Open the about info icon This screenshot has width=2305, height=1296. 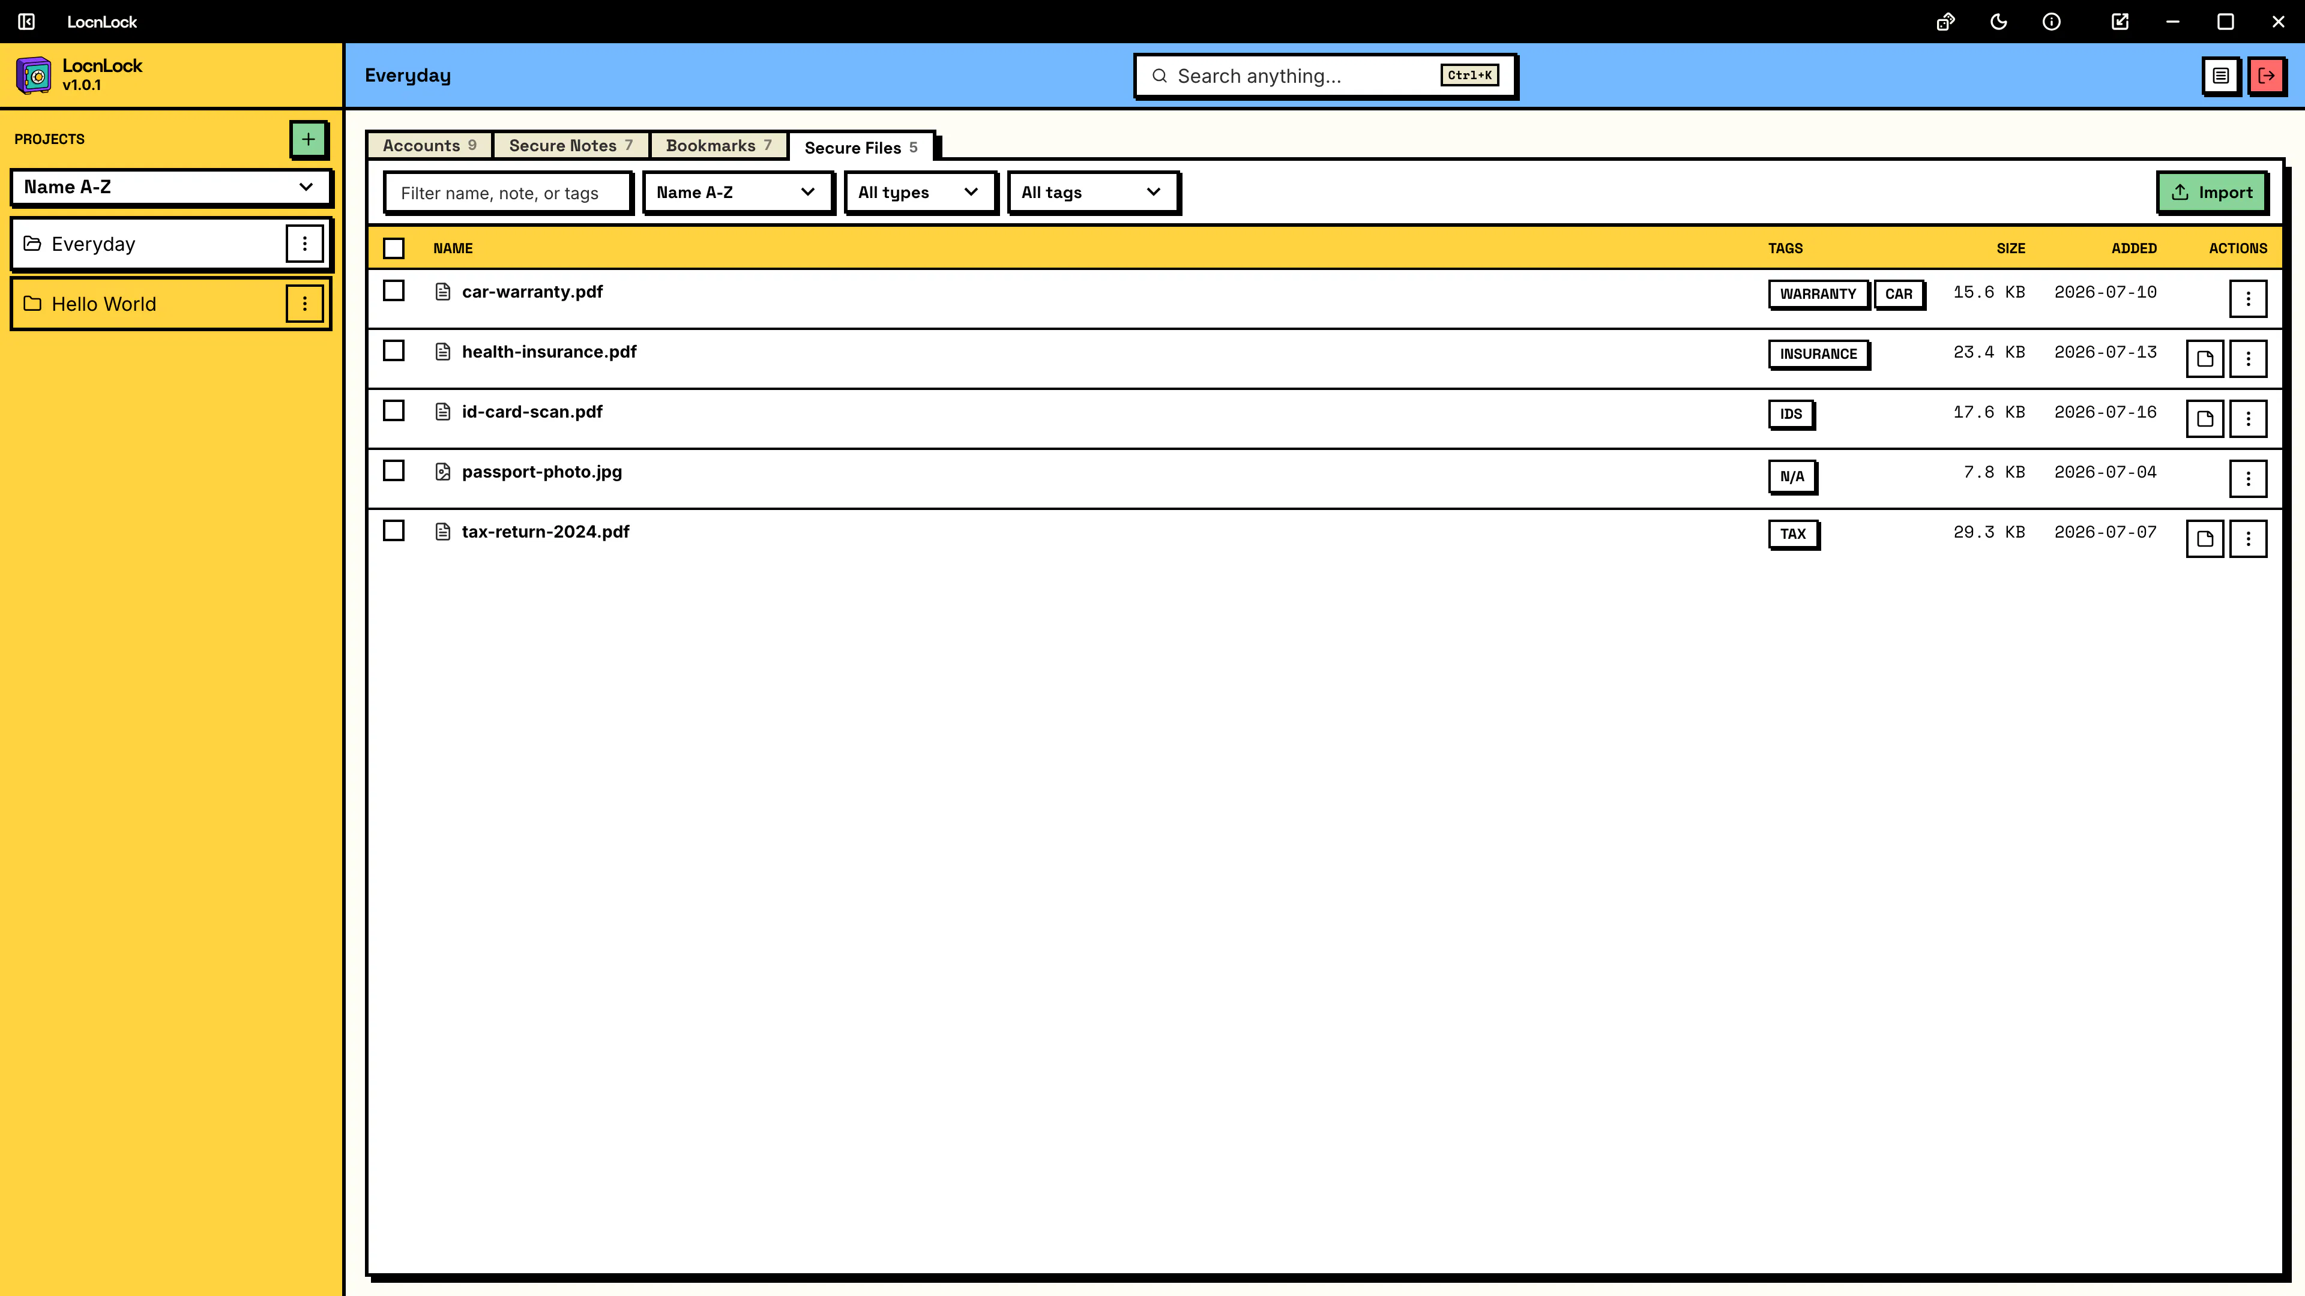point(2052,22)
